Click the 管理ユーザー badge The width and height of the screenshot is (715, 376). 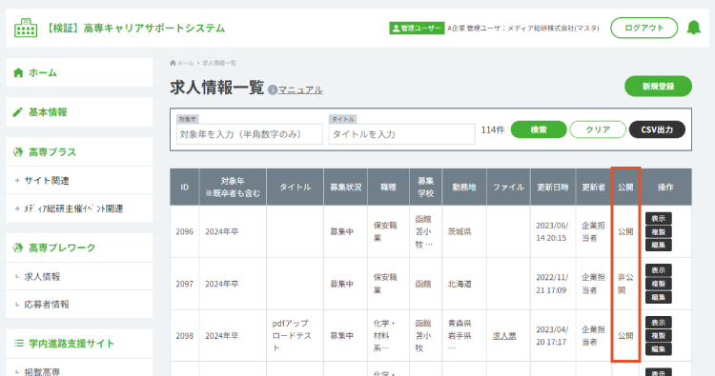click(417, 29)
